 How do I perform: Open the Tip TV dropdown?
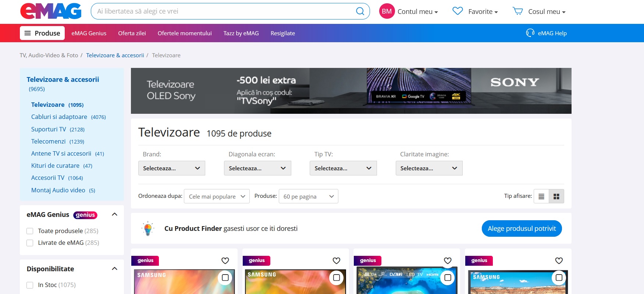(x=343, y=168)
